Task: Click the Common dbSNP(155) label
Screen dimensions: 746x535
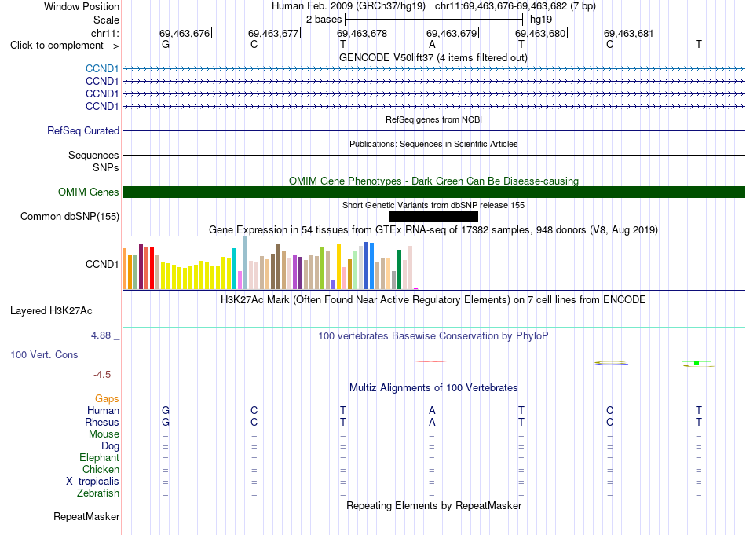Action: point(69,217)
